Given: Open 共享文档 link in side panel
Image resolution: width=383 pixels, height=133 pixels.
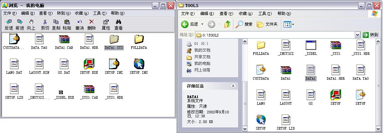Looking at the screenshot, I should point(202,57).
